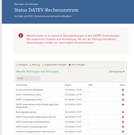Select Belegzugang über Belegtransfer row name
The width and height of the screenshot is (134, 135).
pyautogui.click(x=37, y=106)
